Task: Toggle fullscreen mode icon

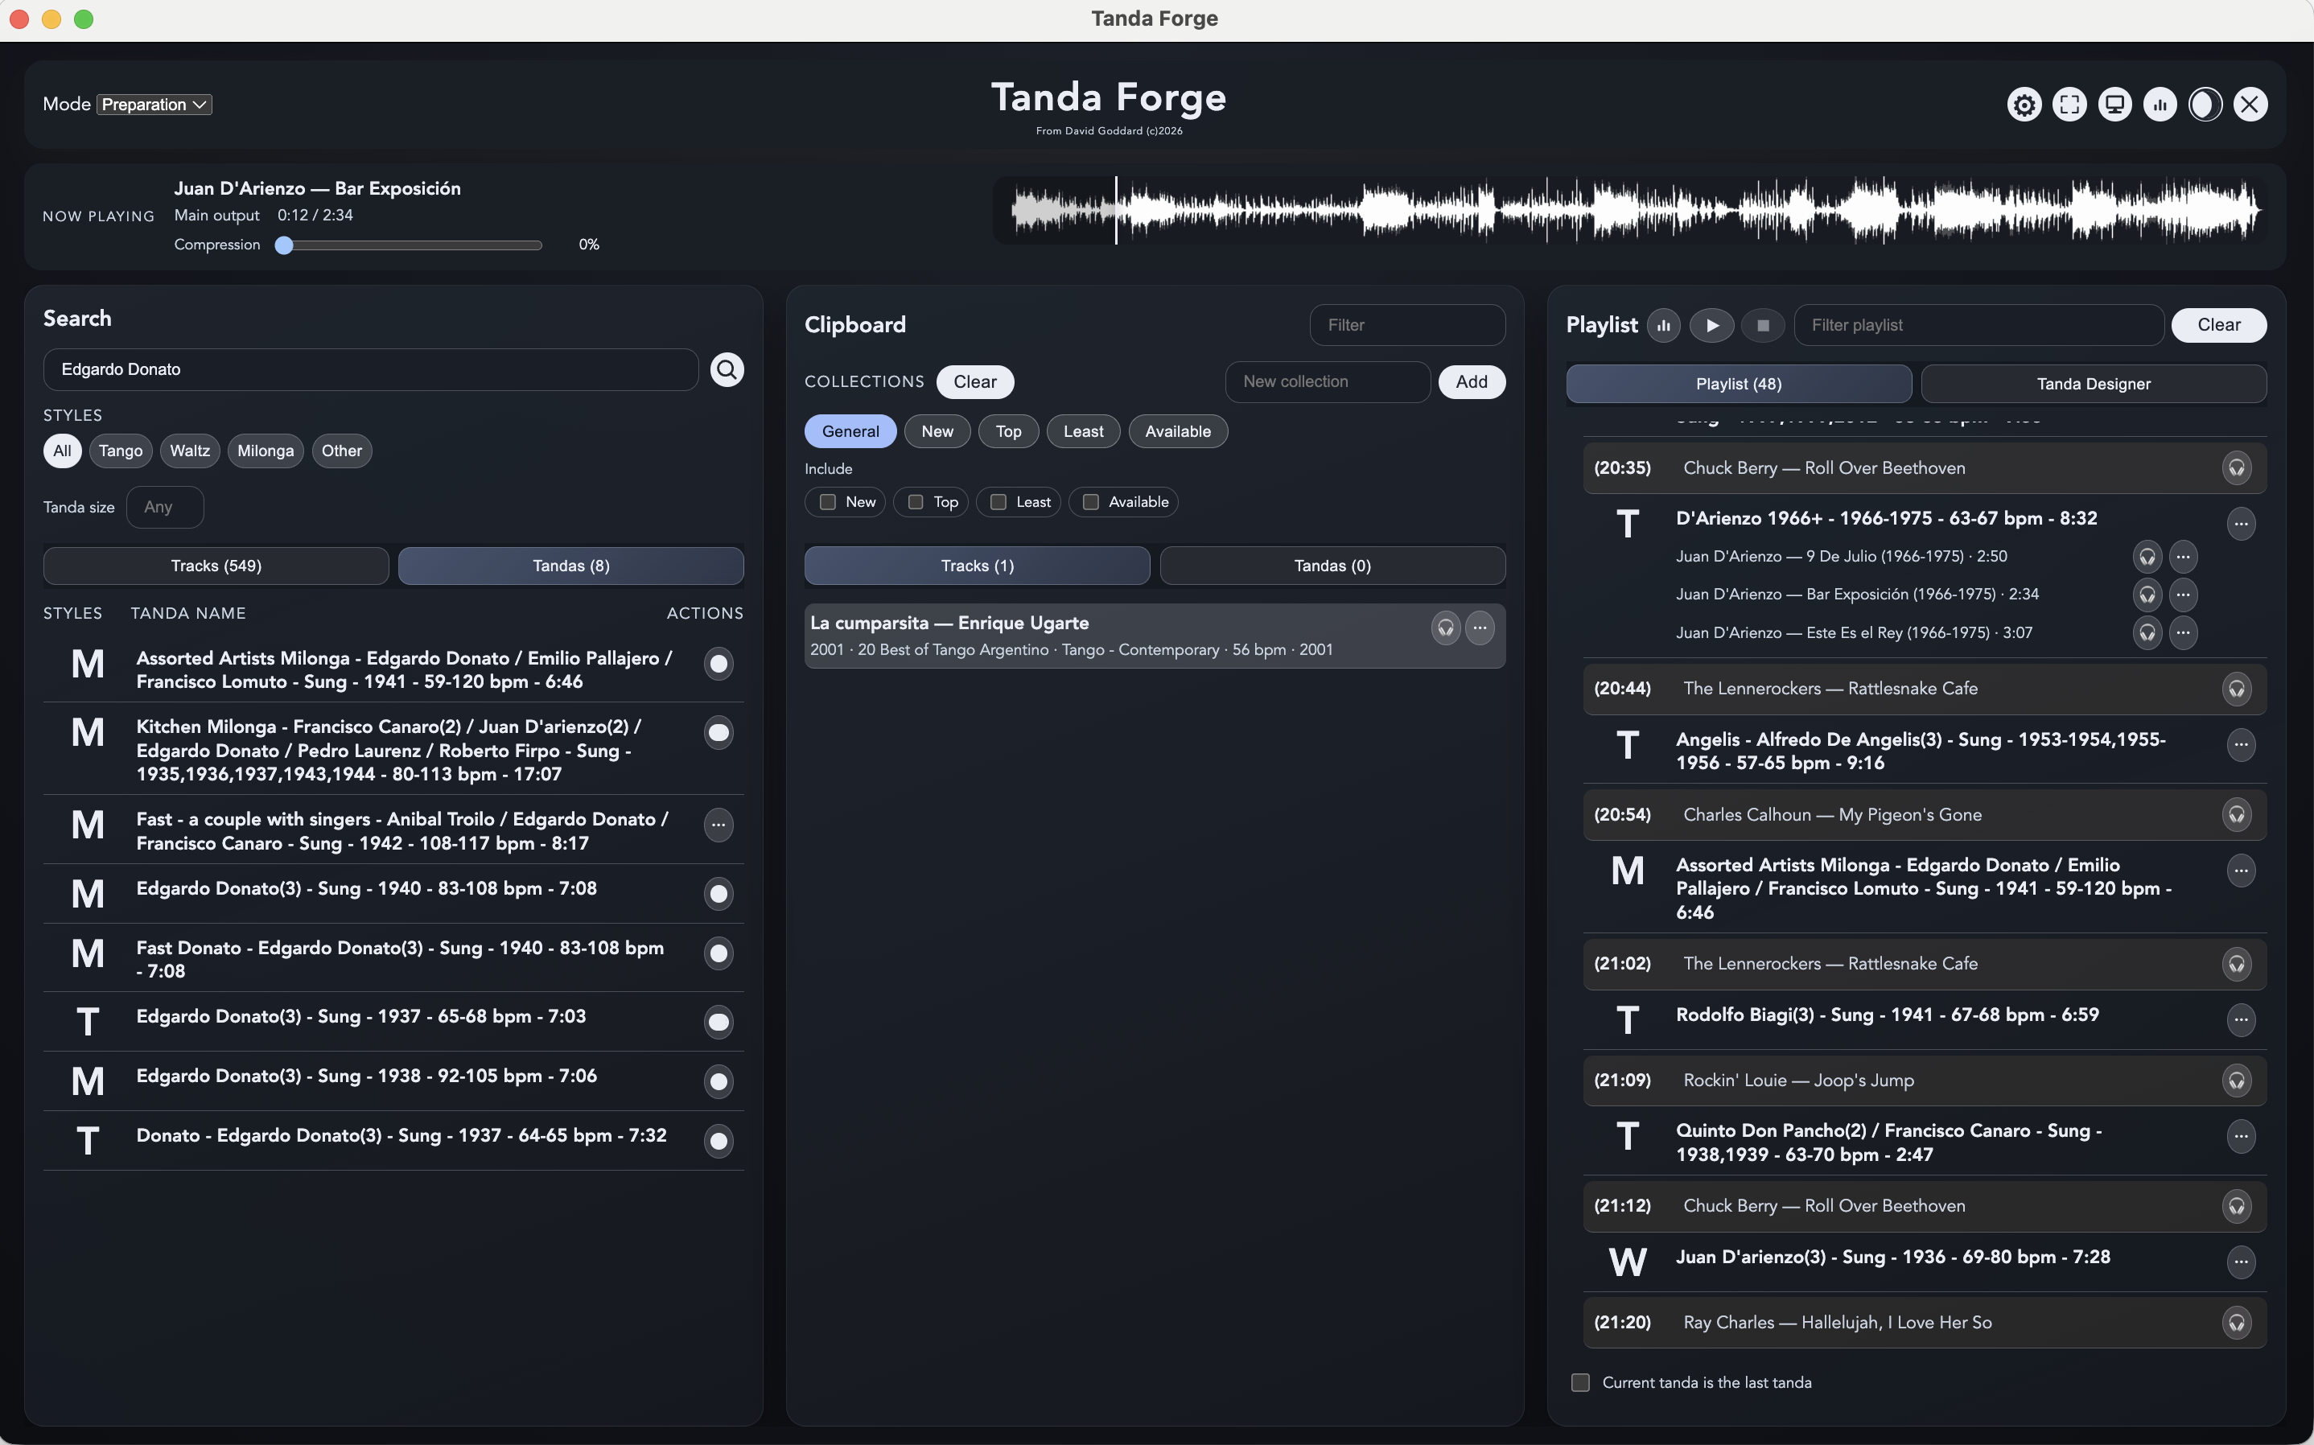Action: coord(2069,104)
